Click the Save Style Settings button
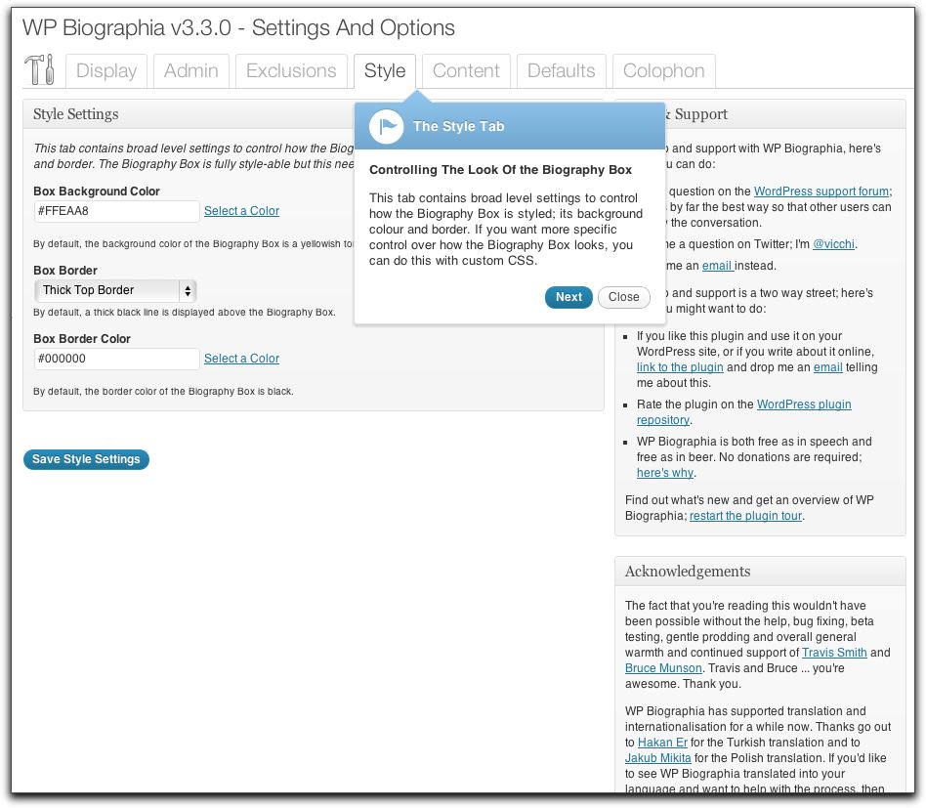 pyautogui.click(x=86, y=459)
